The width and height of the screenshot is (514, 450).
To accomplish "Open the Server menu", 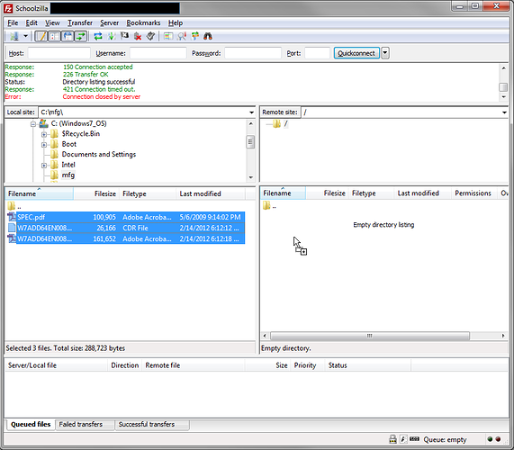I will tap(109, 22).
